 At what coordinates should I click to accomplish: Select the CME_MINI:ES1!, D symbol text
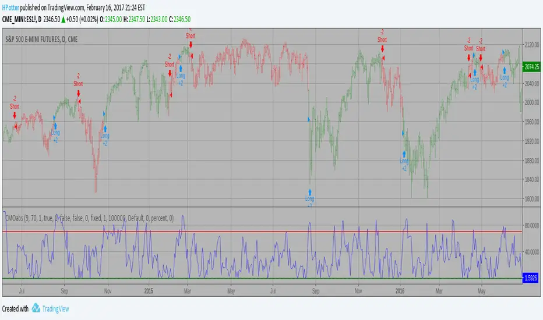coord(22,19)
